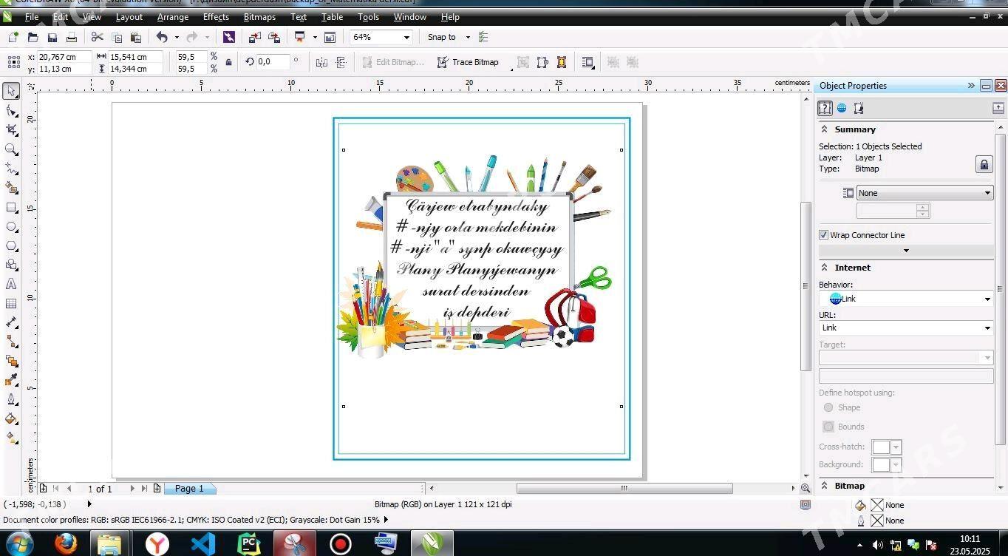
Task: Click the Export icon
Action: 274,37
